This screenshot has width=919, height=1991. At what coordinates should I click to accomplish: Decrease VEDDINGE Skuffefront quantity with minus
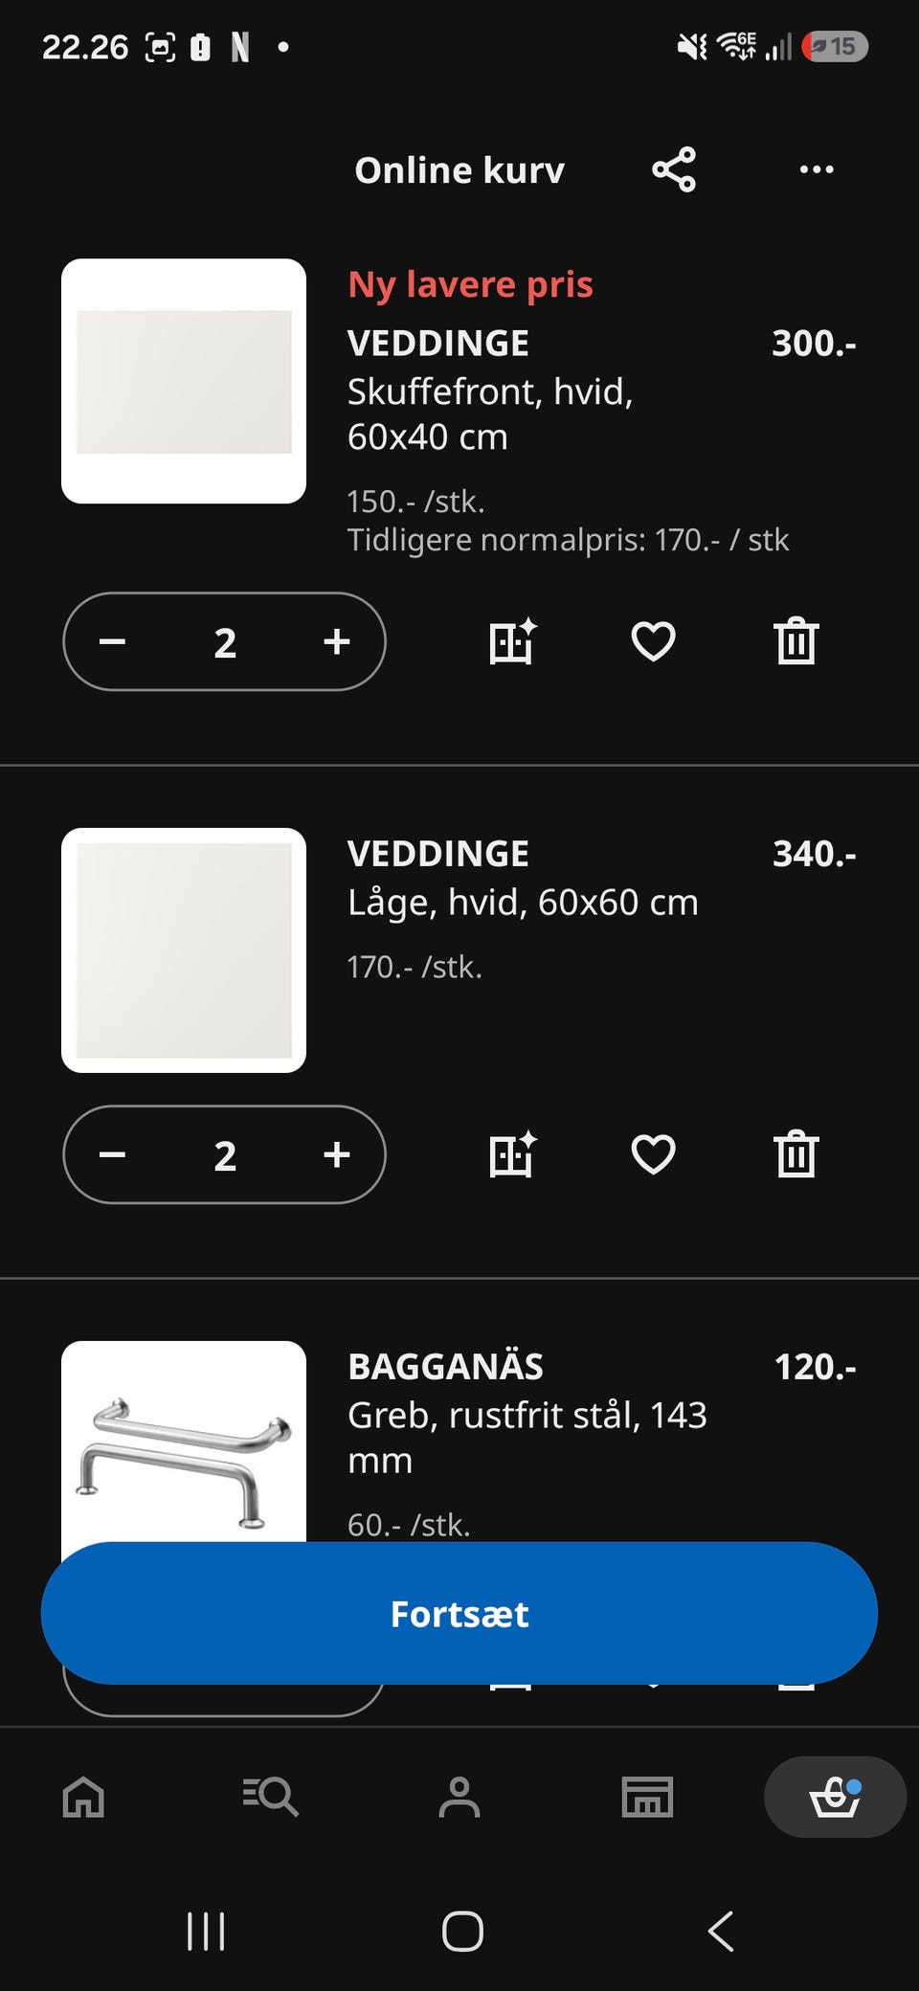coord(112,641)
